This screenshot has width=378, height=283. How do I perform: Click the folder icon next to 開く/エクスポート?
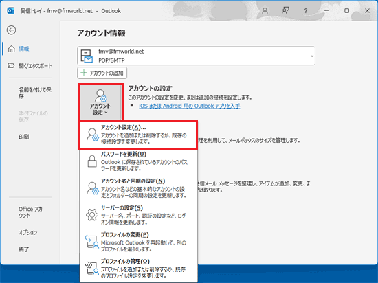point(11,65)
